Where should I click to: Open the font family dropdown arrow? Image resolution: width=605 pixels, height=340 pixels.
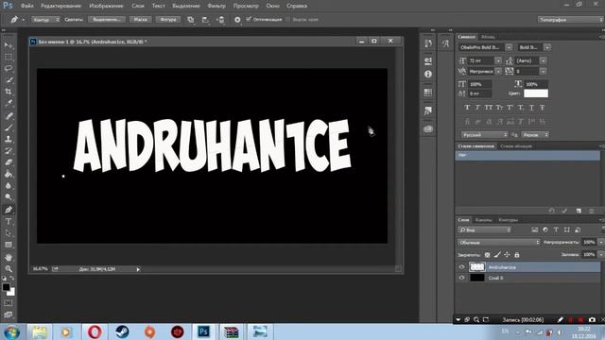point(509,47)
